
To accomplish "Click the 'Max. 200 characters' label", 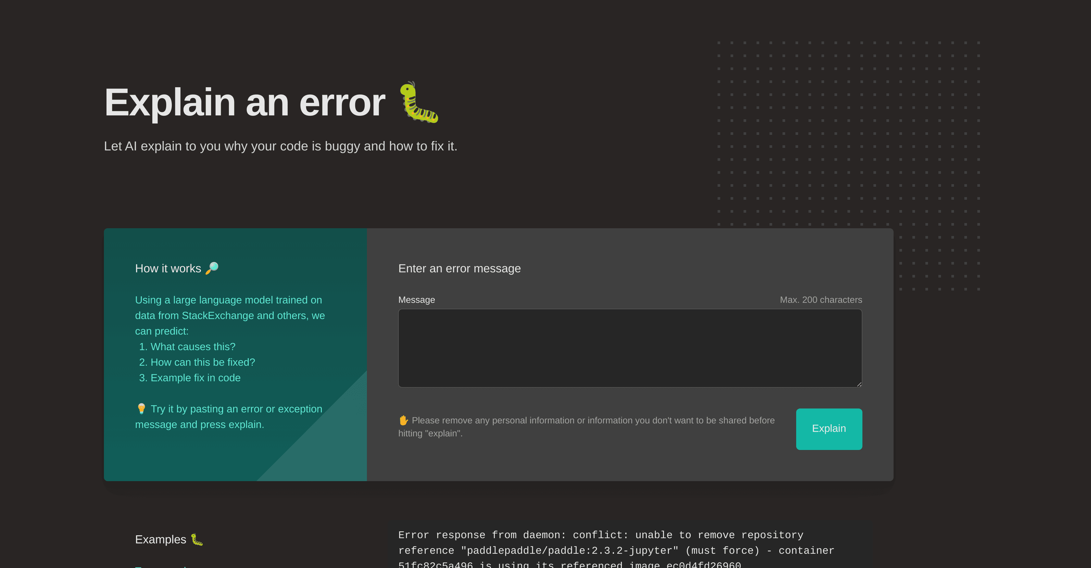I will point(821,300).
